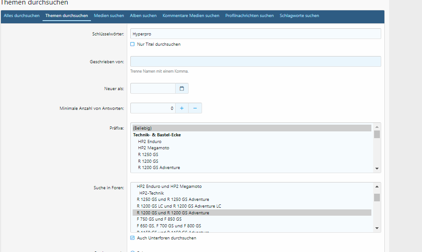Select highlighted R 1200 GS und R 1200 GS Adventure forum
This screenshot has width=422, height=252.
(252, 213)
